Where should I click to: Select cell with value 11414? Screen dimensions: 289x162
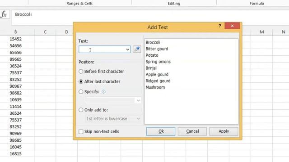click(16, 107)
